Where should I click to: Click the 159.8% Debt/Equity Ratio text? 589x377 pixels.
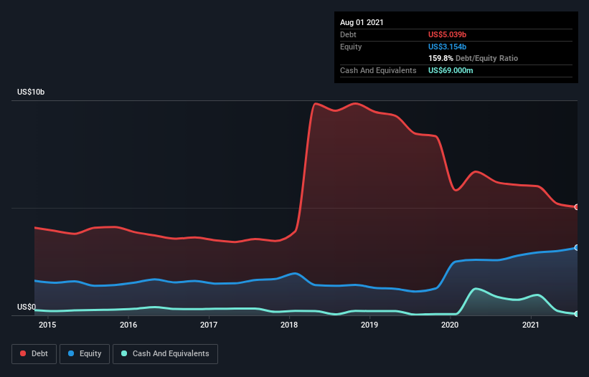tap(473, 59)
